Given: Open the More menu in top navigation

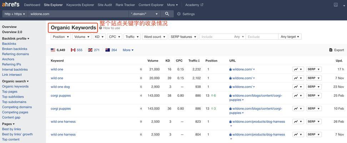Looking at the screenshot, I should [172, 5].
